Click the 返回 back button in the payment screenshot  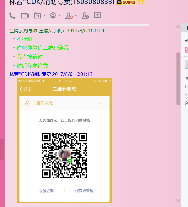25,89
